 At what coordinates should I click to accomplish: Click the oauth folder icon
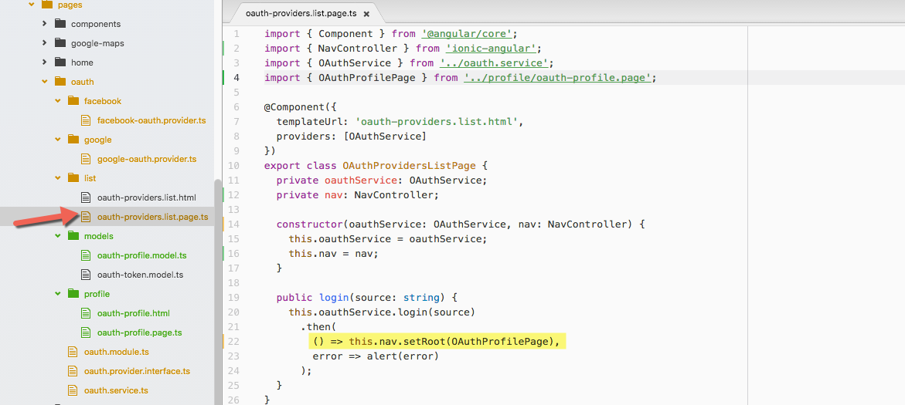tap(60, 82)
